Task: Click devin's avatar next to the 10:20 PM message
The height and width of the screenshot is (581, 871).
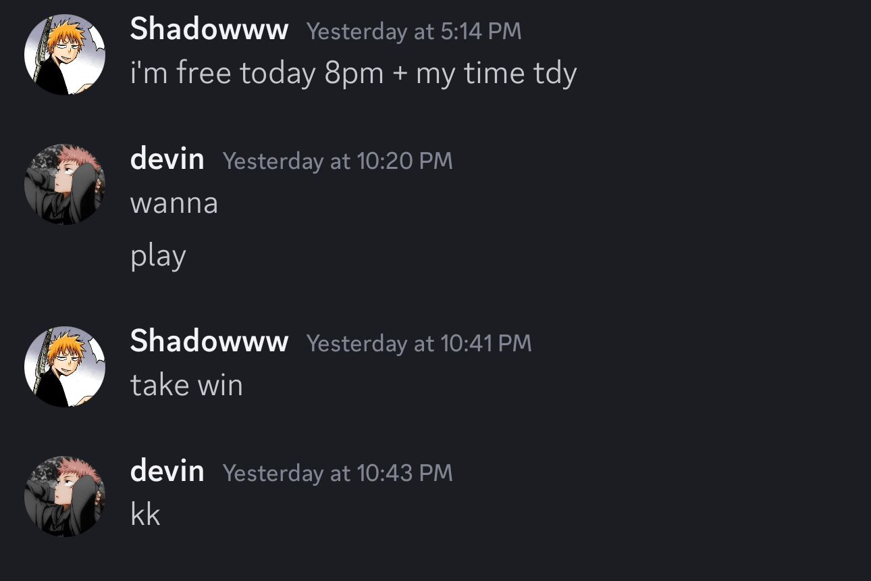Action: tap(65, 184)
